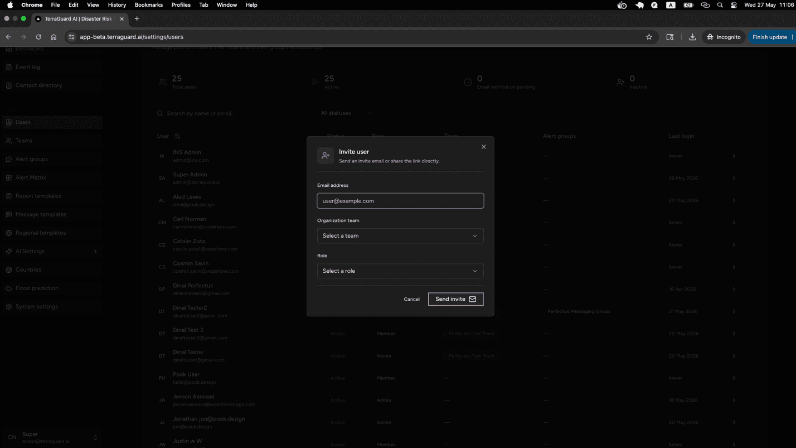Click the Regional templates globe icon

pos(9,233)
